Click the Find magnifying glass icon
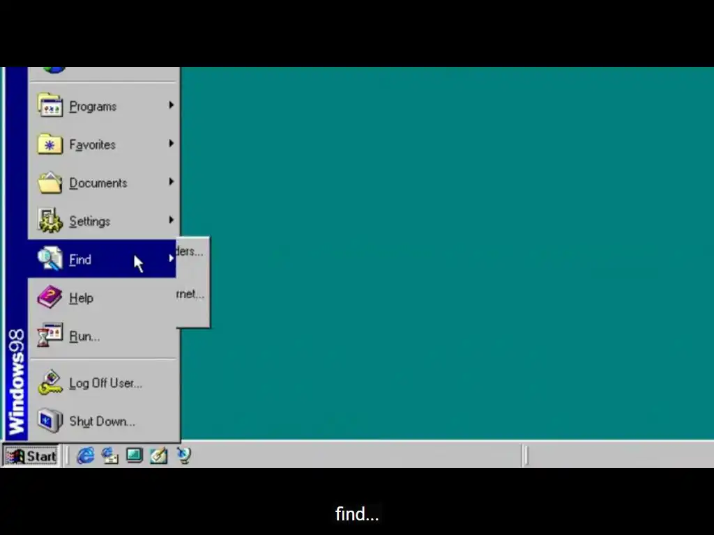 [50, 258]
